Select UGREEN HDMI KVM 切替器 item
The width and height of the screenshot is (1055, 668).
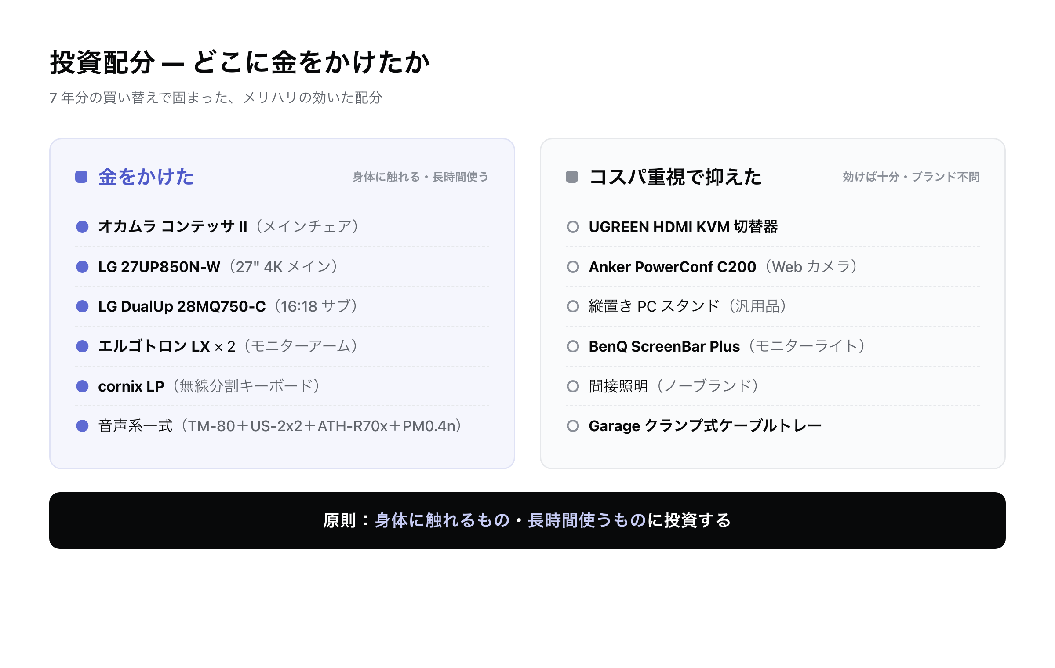coord(683,227)
